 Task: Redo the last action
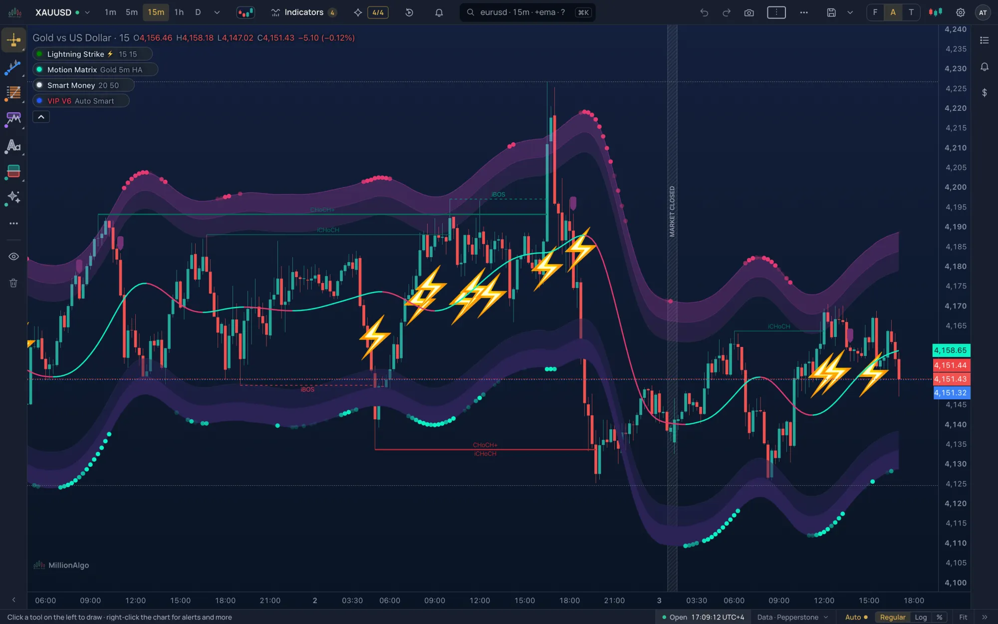tap(727, 12)
